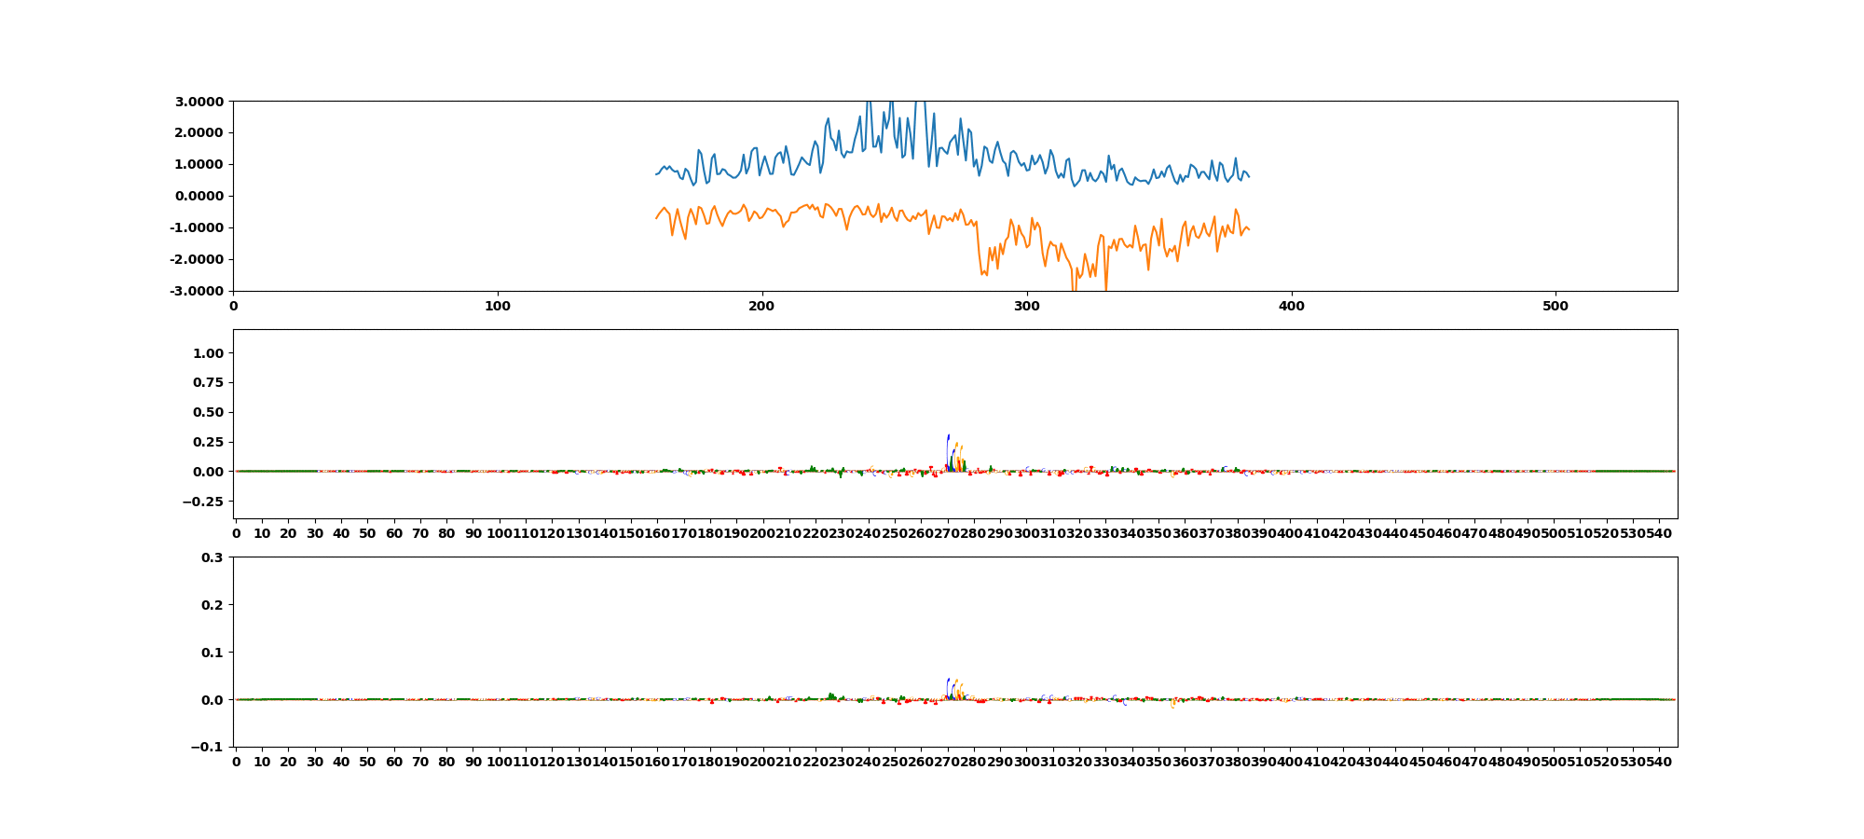Click the blue peak in the bottom plot
The width and height of the screenshot is (1864, 839).
click(x=948, y=681)
